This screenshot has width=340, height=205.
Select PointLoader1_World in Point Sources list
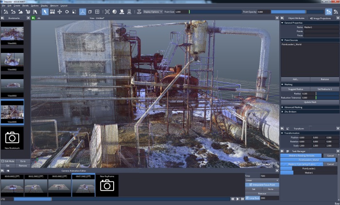point(291,44)
